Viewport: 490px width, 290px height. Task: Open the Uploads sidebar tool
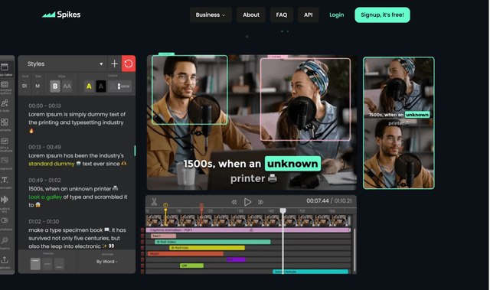(x=5, y=262)
